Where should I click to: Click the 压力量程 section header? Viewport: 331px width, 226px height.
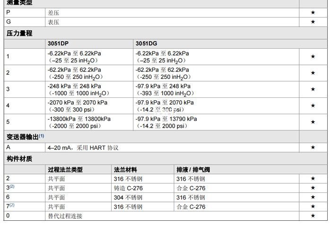[x=165, y=33]
